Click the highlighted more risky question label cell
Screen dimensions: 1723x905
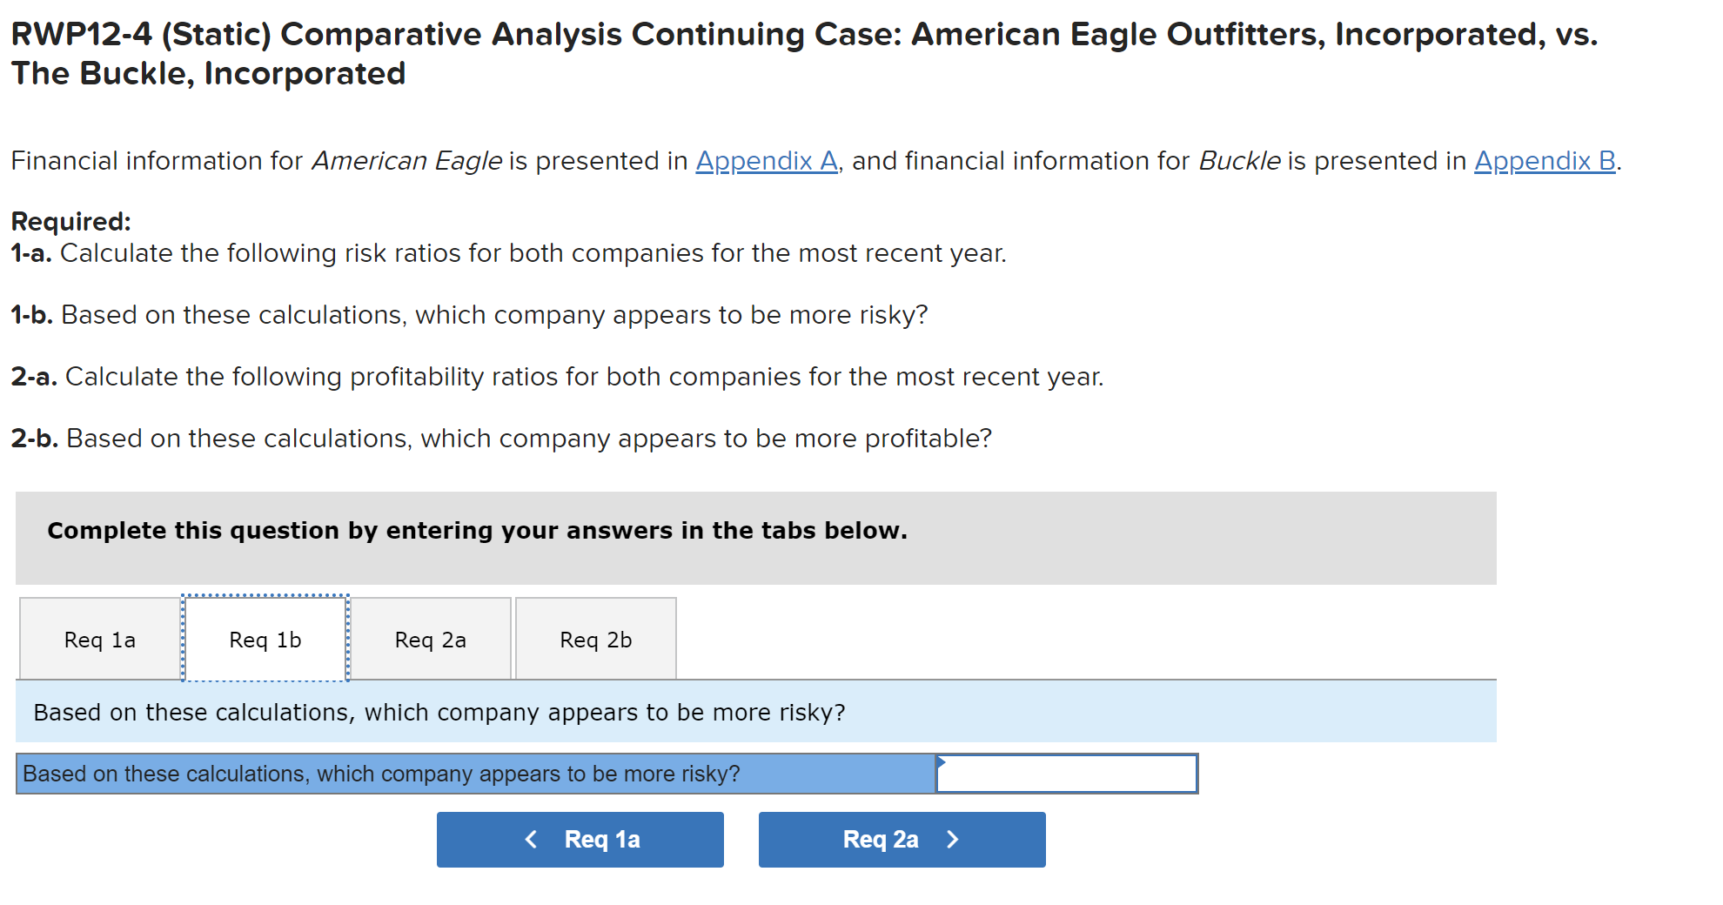[475, 774]
